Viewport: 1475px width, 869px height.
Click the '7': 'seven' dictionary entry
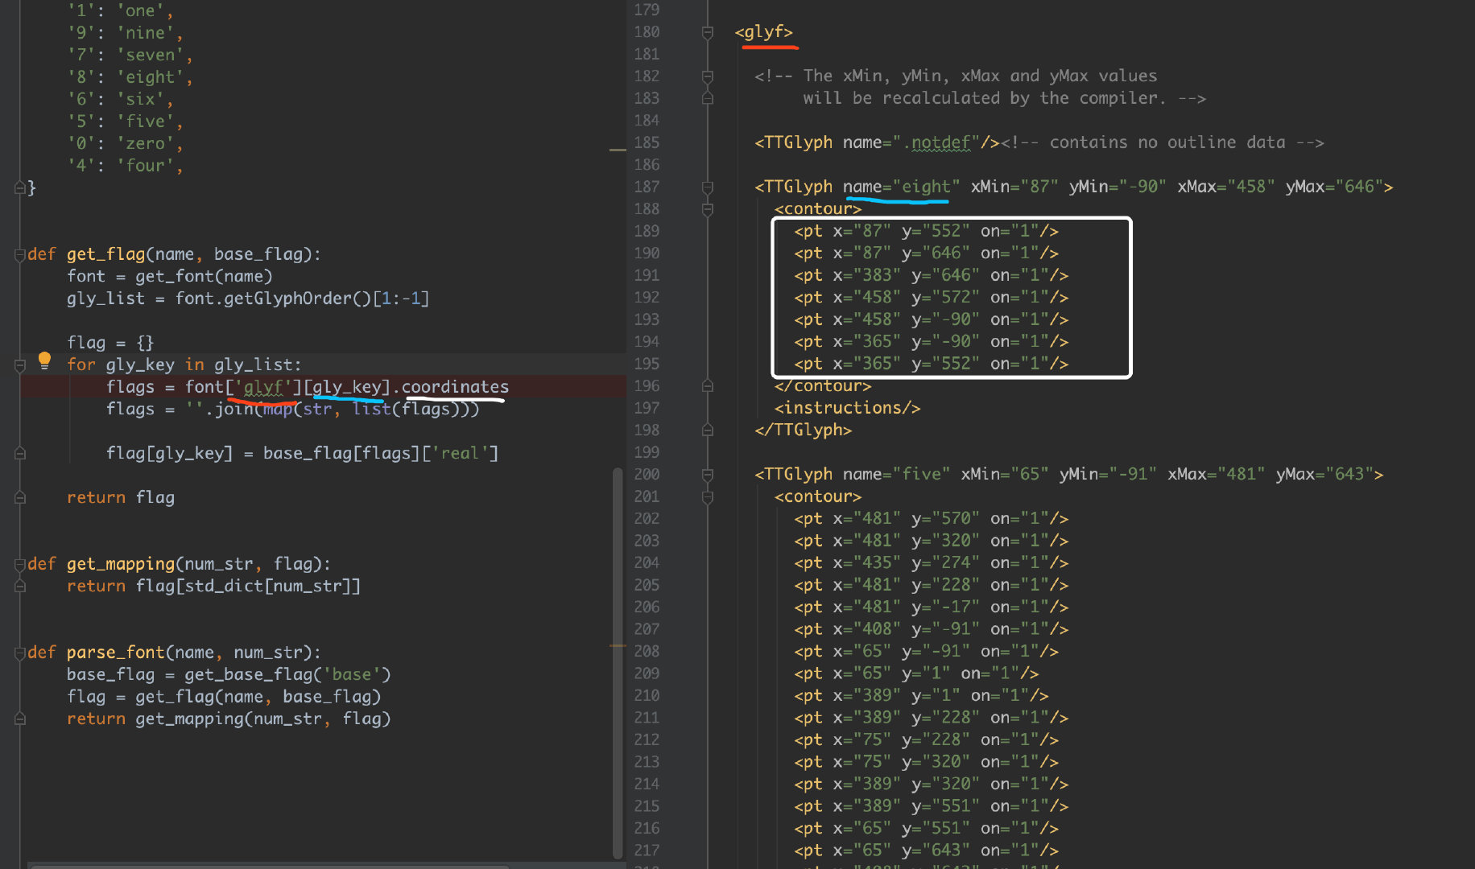[130, 56]
